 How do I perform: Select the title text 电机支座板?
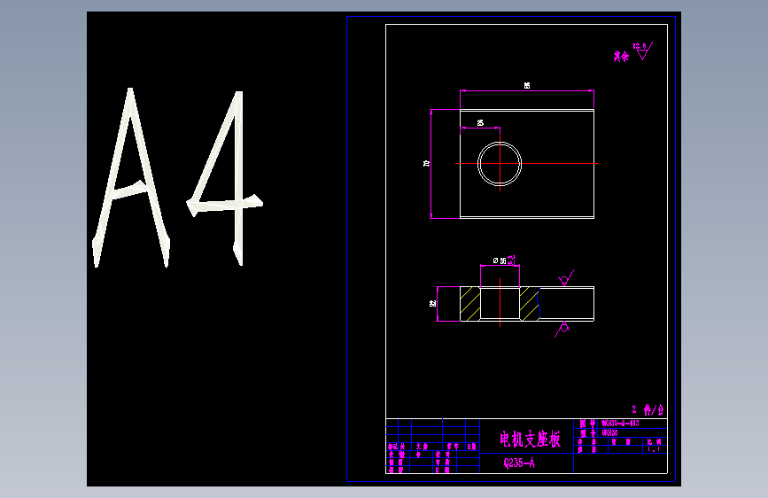pyautogui.click(x=530, y=440)
